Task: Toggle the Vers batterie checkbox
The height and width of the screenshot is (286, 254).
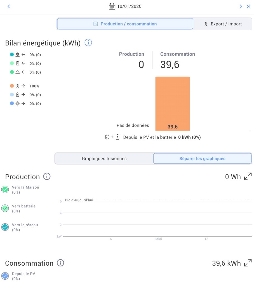Action: pyautogui.click(x=5, y=208)
